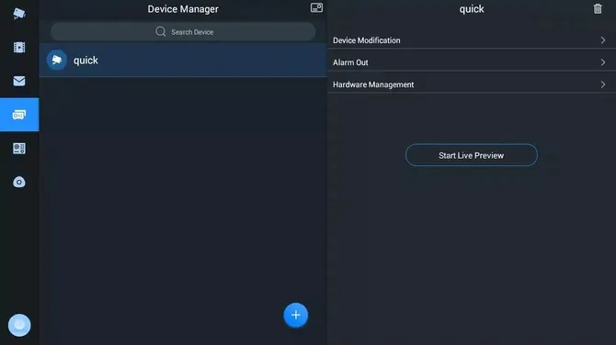Open Device Modification settings

click(472, 40)
